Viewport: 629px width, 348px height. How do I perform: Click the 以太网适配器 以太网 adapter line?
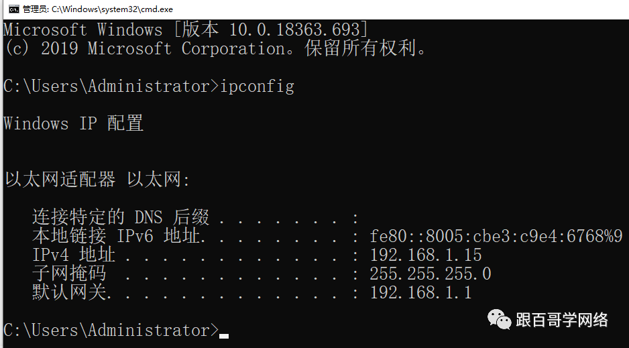click(97, 179)
